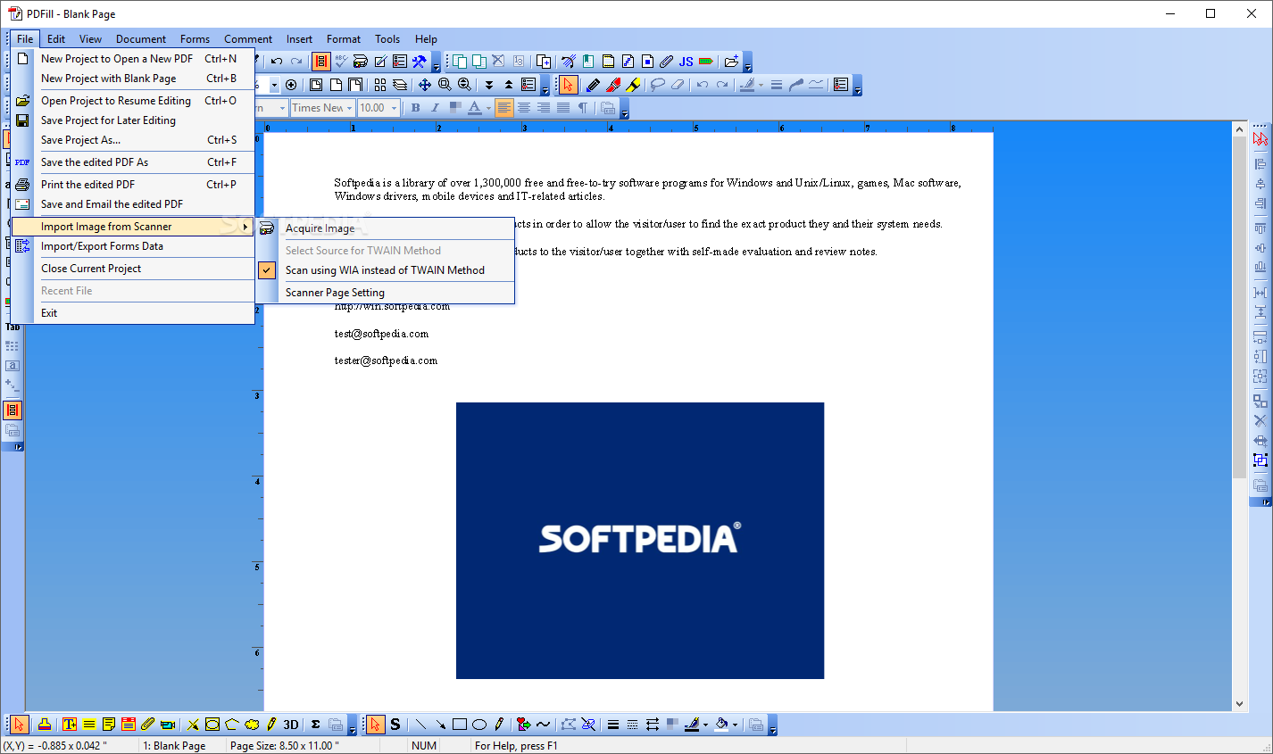
Task: Click the font color A swatch
Action: tap(475, 108)
